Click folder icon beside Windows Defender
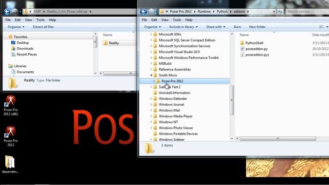This screenshot has height=185, width=329. 155,99
